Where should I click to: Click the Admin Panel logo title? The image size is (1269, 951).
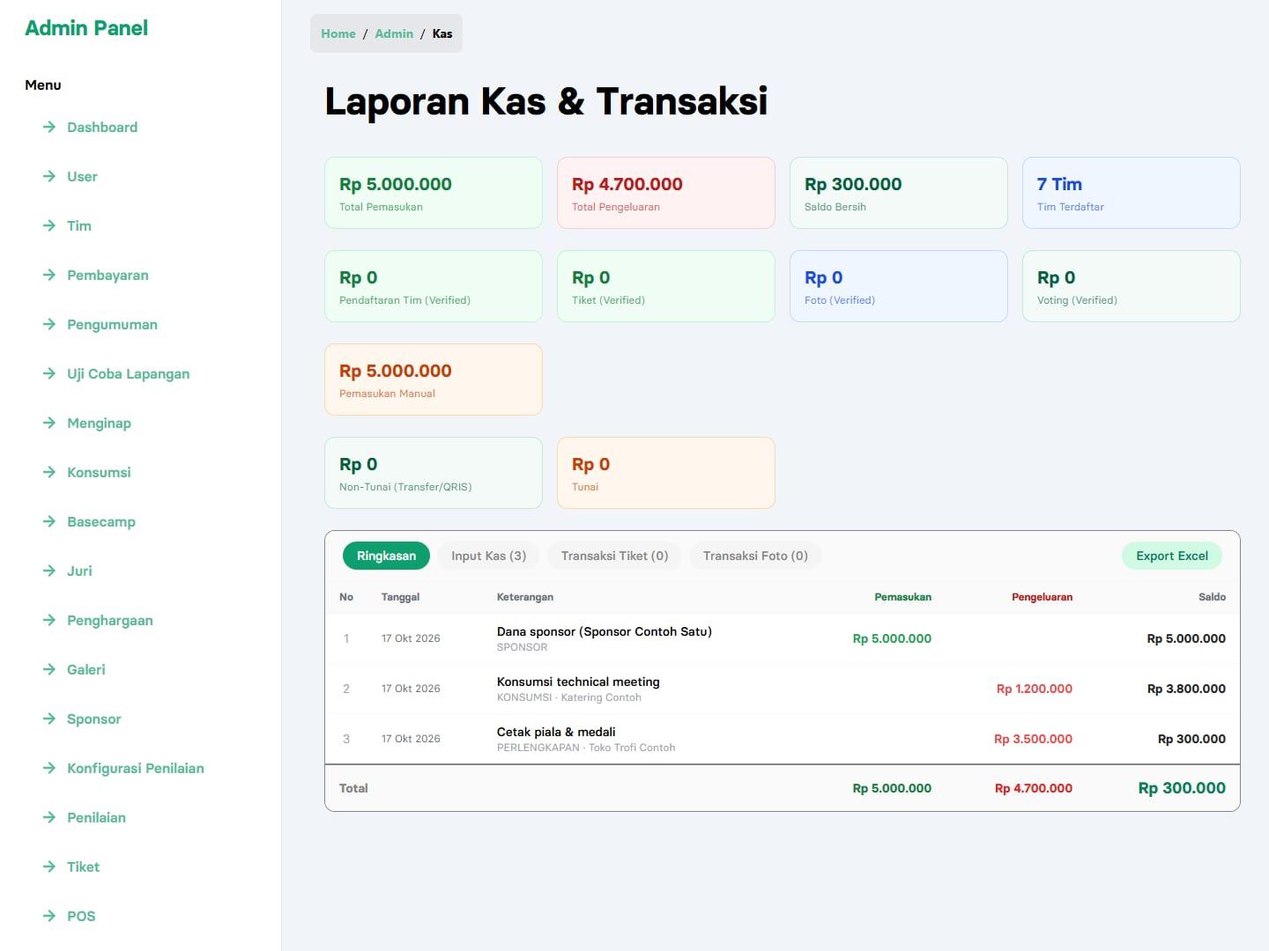tap(86, 28)
